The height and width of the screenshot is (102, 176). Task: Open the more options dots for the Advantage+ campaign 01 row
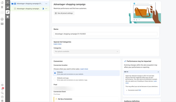(46, 4)
